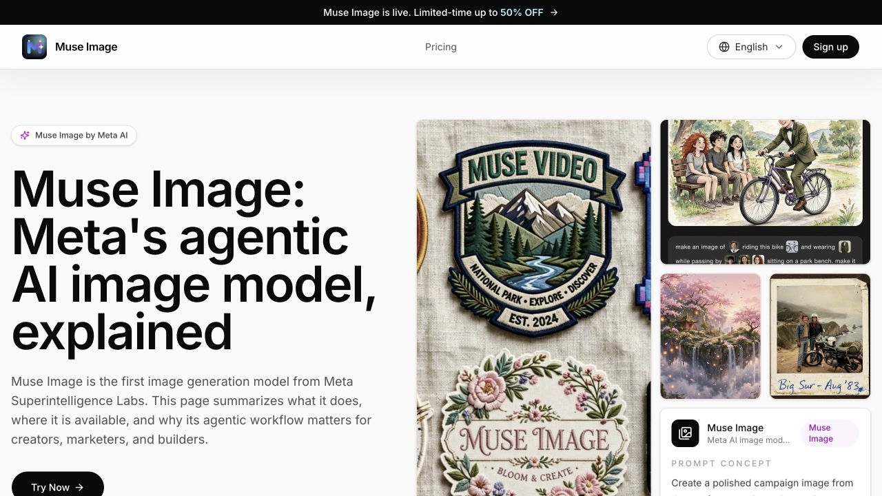
Task: Click the image icon in Muse Image card
Action: [685, 433]
